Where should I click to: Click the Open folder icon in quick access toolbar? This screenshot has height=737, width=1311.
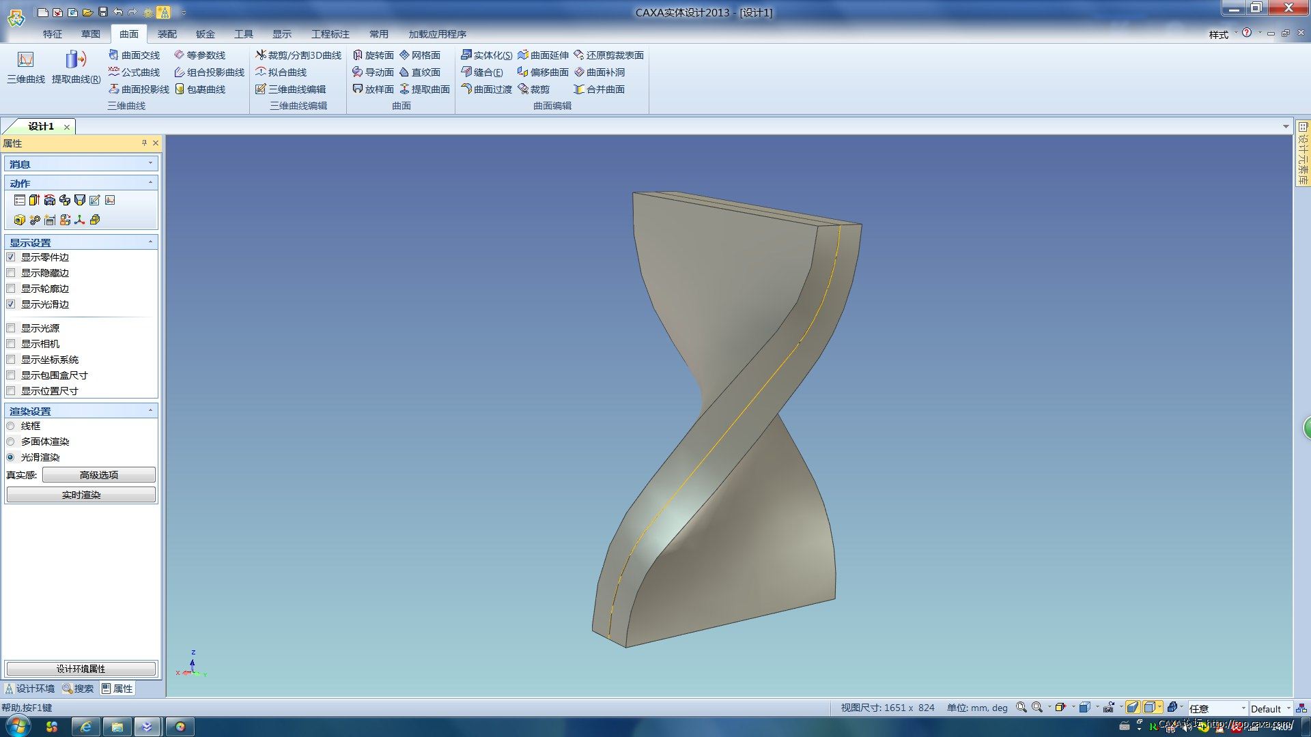point(87,12)
